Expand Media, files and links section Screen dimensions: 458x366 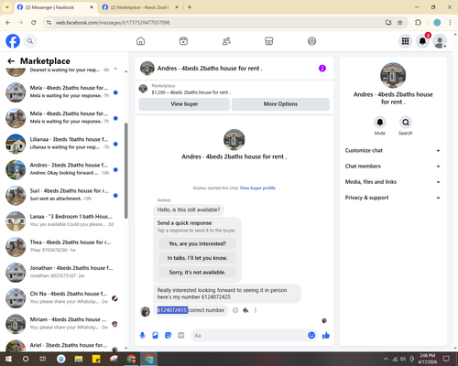point(393,182)
